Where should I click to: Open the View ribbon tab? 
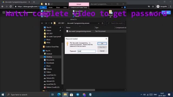click(x=65, y=7)
